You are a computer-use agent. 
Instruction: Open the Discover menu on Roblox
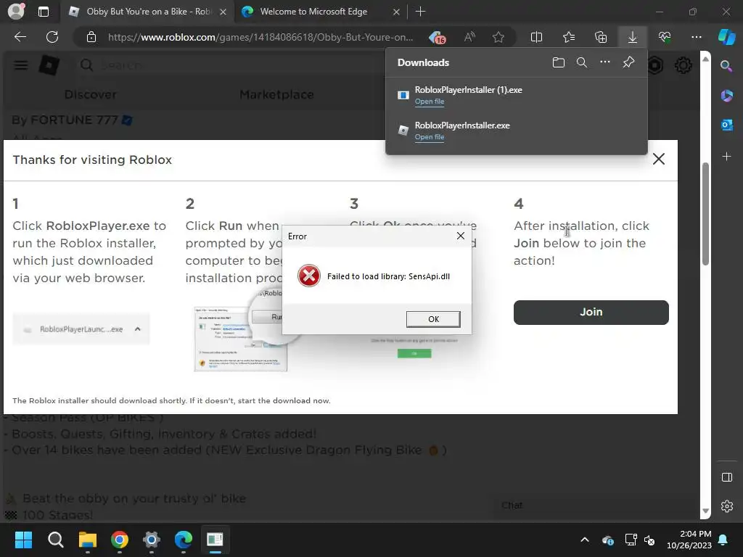91,95
